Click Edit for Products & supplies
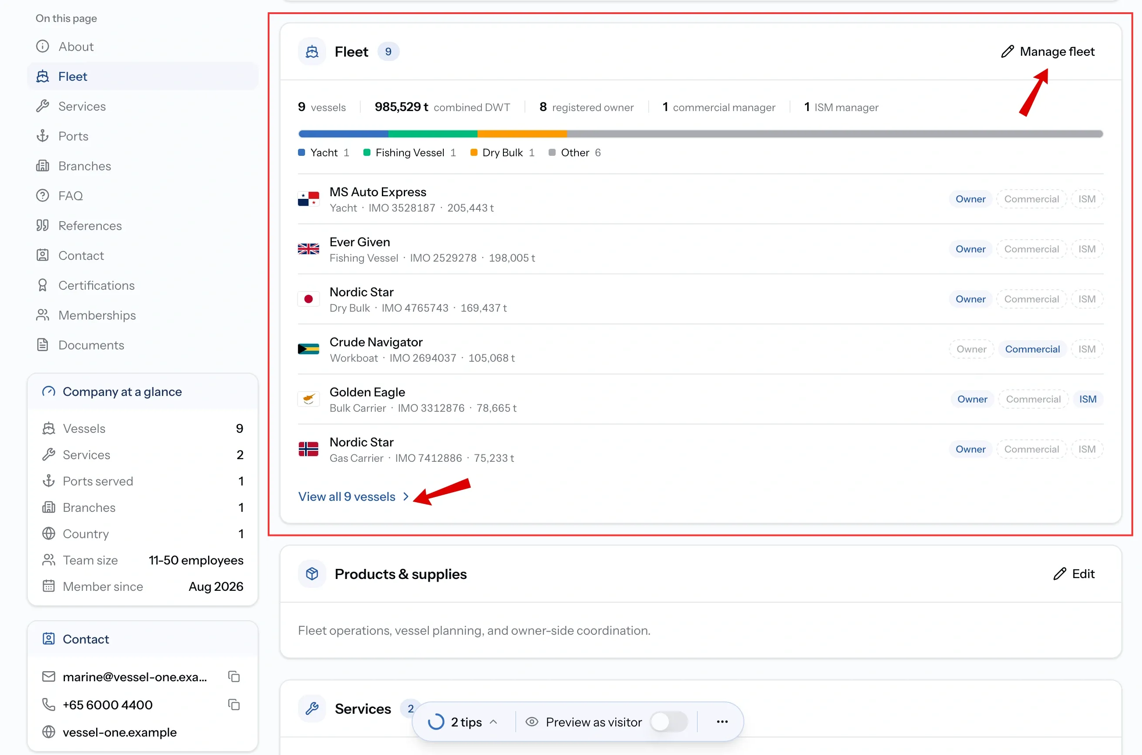 1074,573
